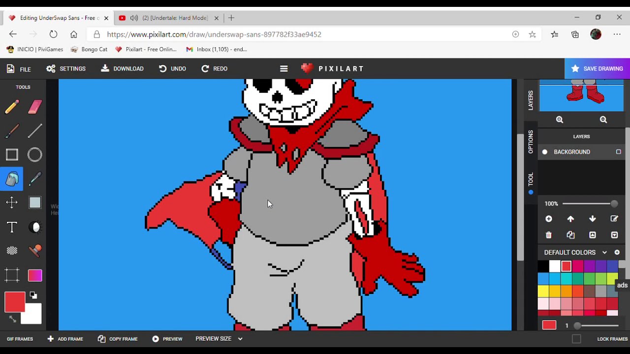The width and height of the screenshot is (630, 354).
Task: Pick the yellow palette swatch
Action: pyautogui.click(x=543, y=291)
